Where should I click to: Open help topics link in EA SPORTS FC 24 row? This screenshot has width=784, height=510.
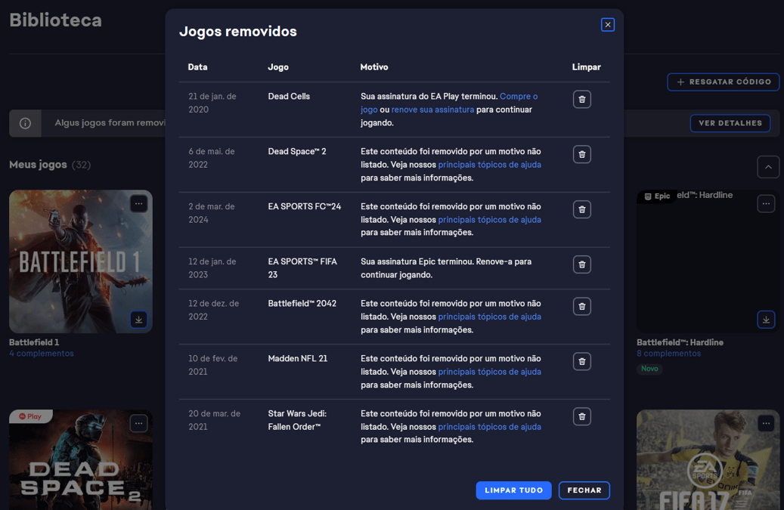489,219
